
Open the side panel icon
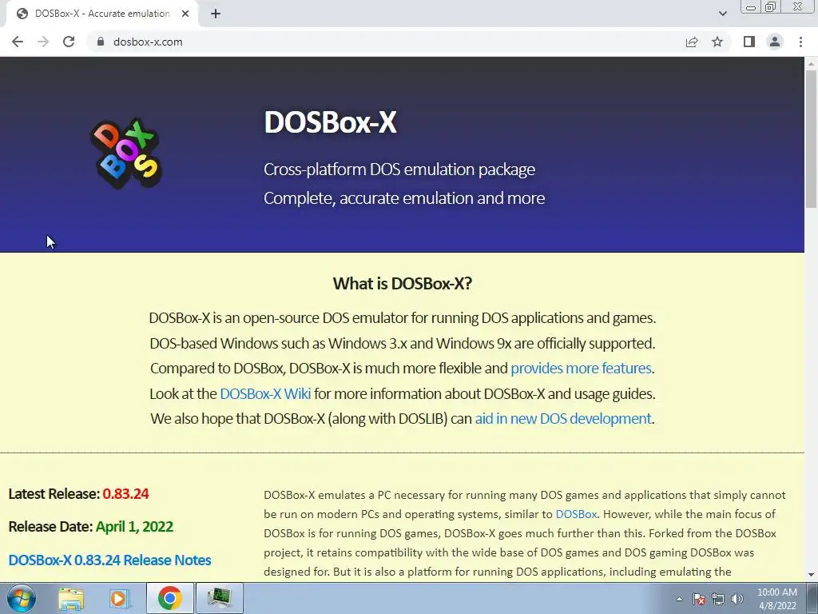(749, 42)
